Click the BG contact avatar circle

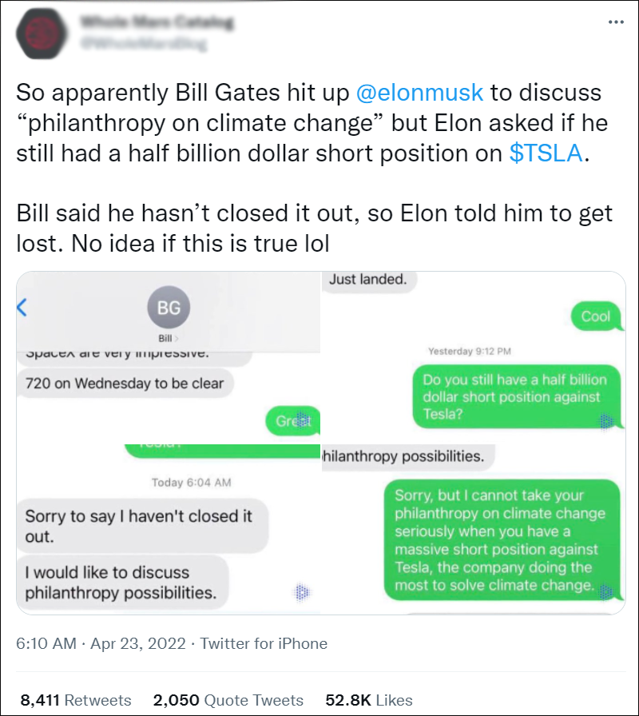coord(169,308)
